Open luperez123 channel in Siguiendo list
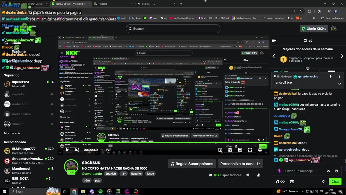Image resolution: width=346 pixels, height=195 pixels. tap(29, 84)
